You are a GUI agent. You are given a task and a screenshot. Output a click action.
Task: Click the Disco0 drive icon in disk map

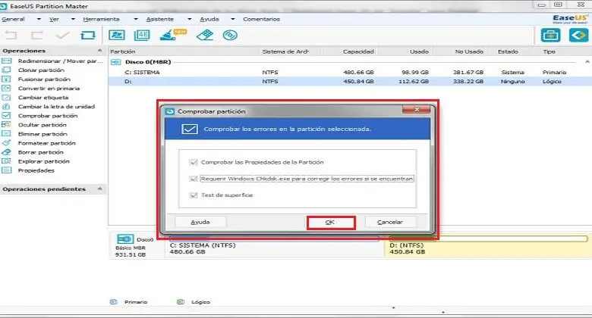click(x=125, y=239)
